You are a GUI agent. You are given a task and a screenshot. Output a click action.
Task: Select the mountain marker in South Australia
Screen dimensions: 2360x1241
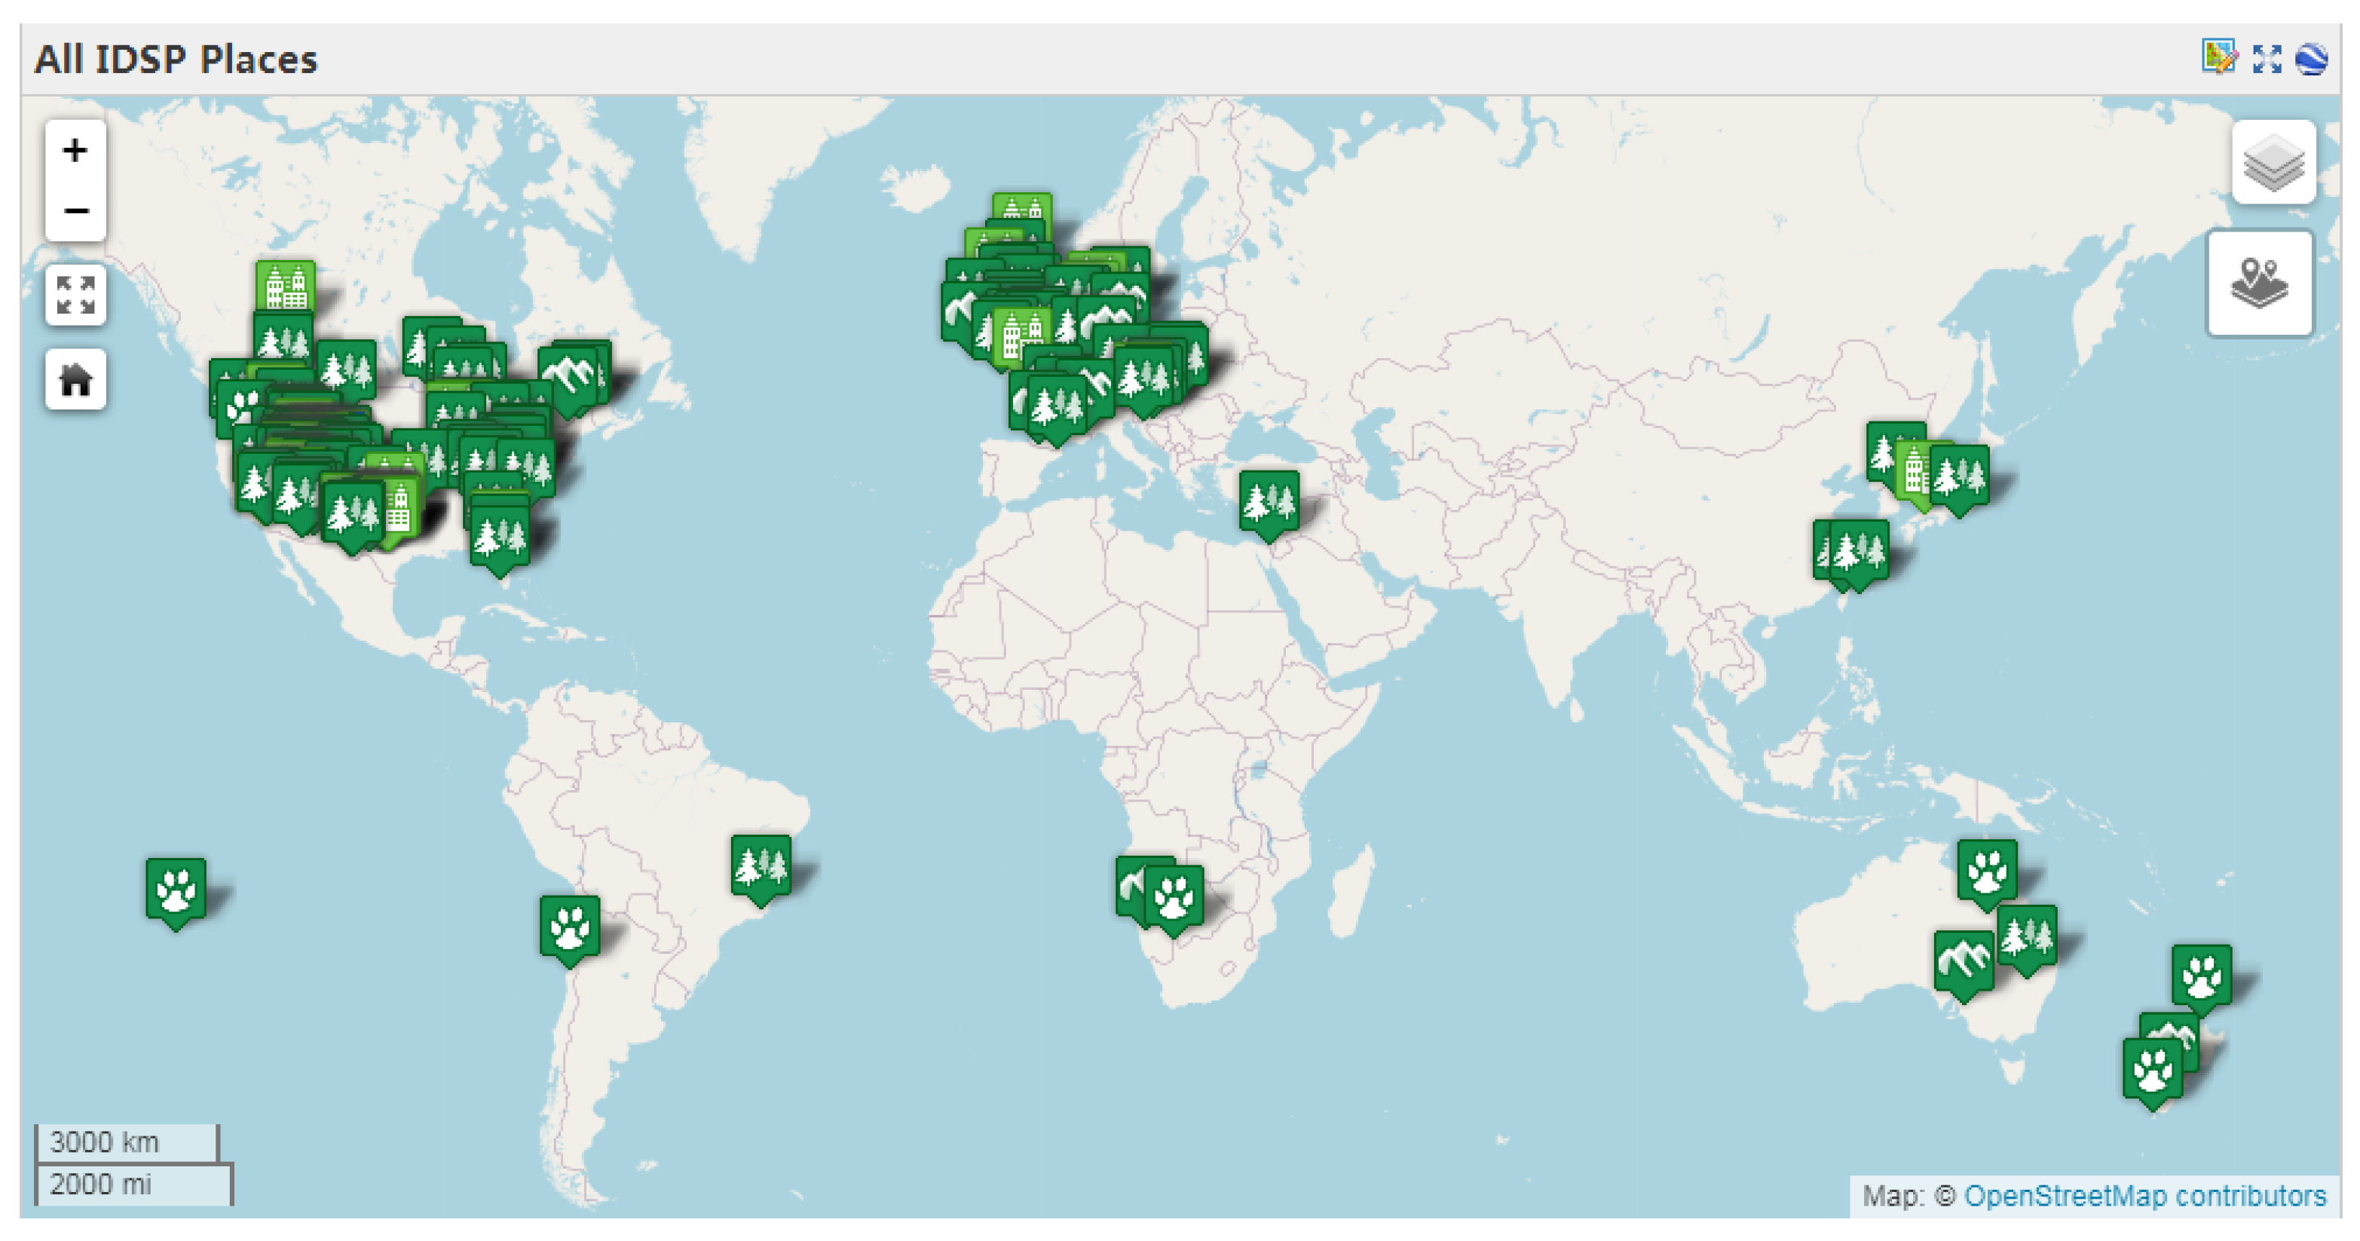pos(1964,961)
